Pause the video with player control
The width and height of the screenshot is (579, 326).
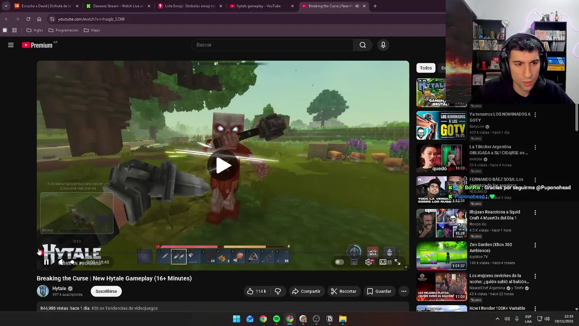46,262
